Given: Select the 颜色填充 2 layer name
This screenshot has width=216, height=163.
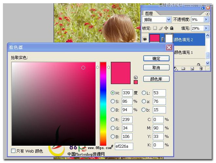Looking at the screenshot, I should click(184, 40).
